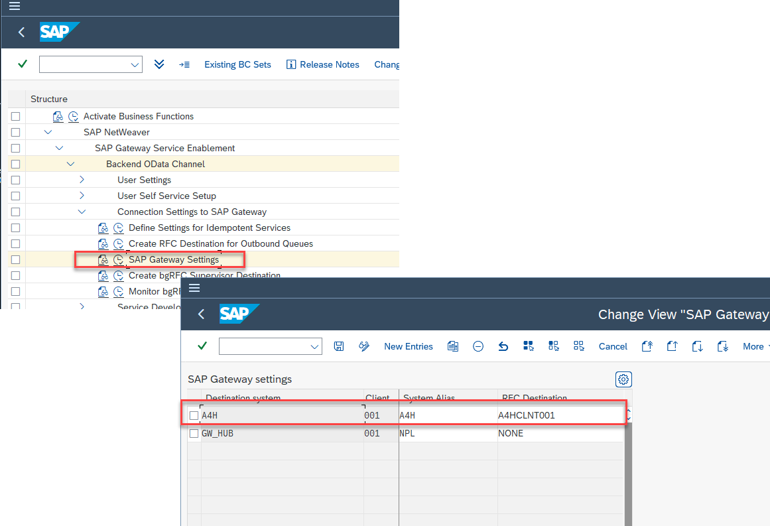The width and height of the screenshot is (770, 526).
Task: Collapse Connection Settings to SAP Gateway node
Action: point(82,212)
